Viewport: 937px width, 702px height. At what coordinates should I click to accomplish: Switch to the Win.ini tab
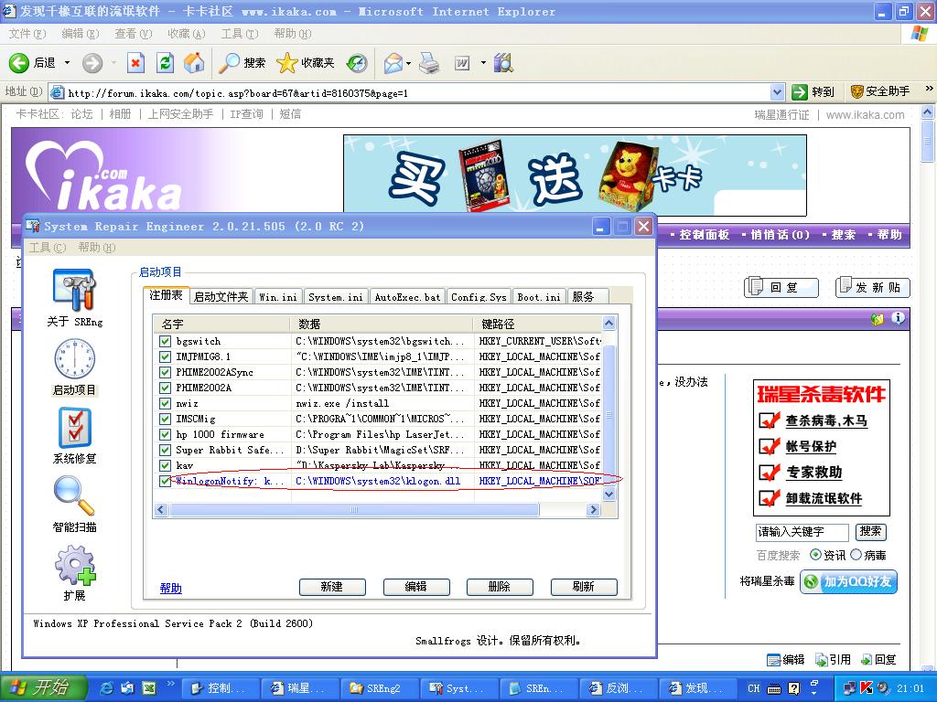[x=278, y=297]
